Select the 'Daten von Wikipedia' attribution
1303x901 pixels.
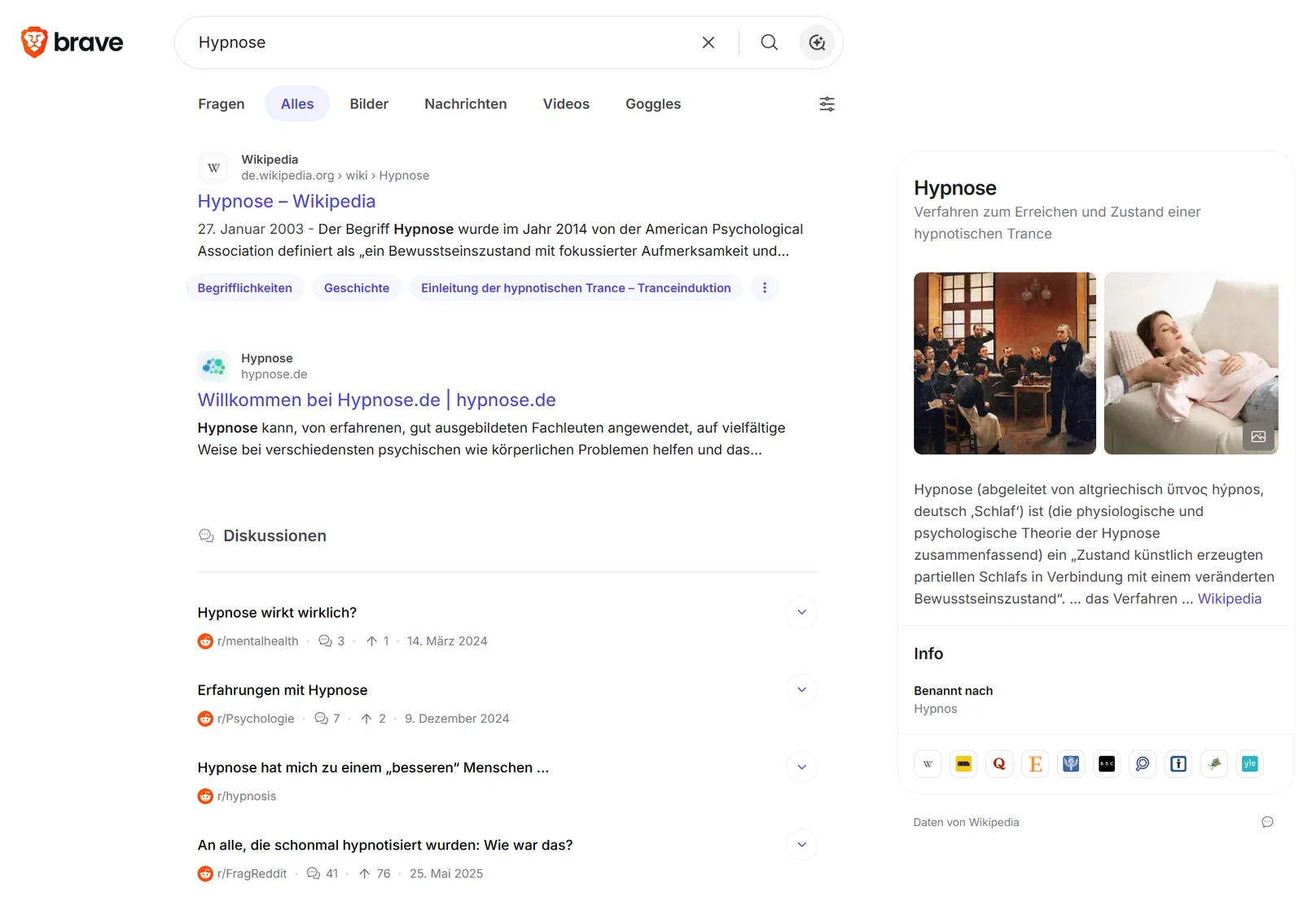tap(966, 822)
